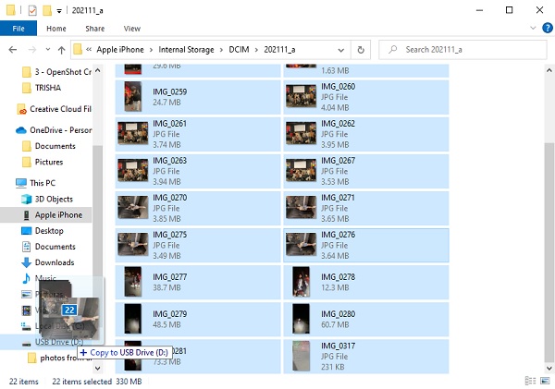Click the Forward navigation arrow

[x=31, y=50]
